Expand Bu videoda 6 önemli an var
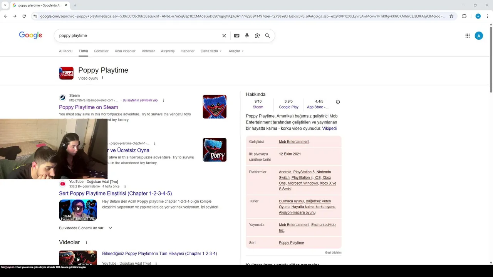 tap(86, 228)
